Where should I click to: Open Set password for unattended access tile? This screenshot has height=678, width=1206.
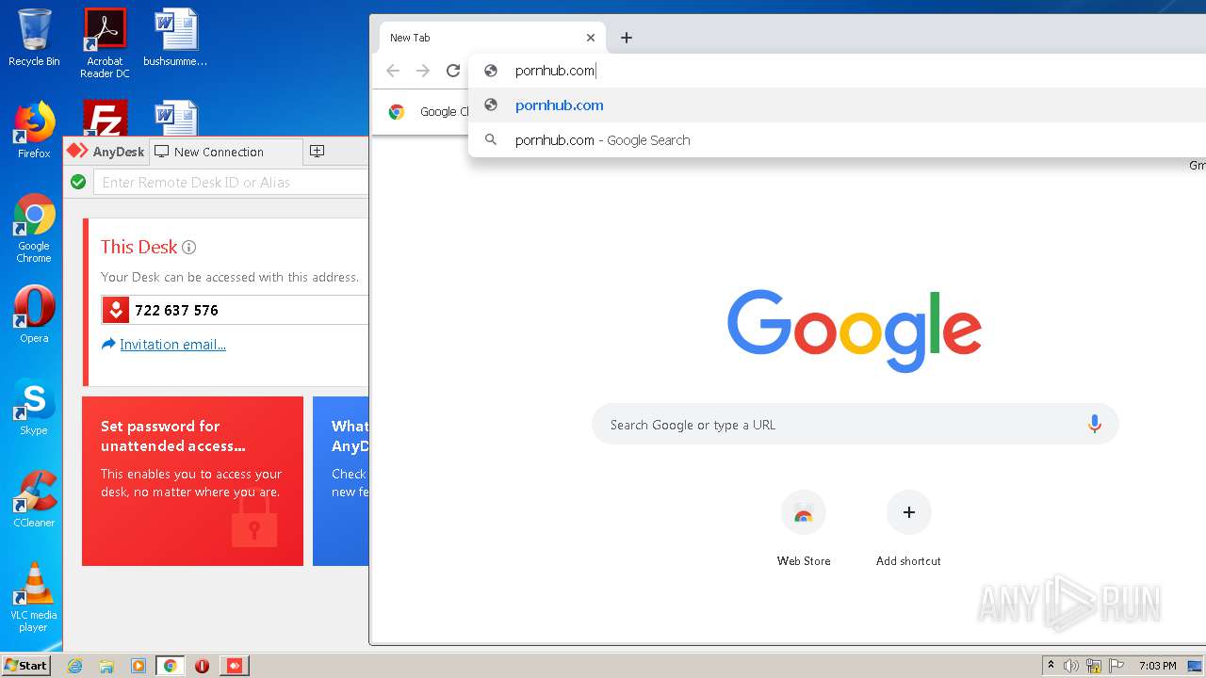pos(192,481)
